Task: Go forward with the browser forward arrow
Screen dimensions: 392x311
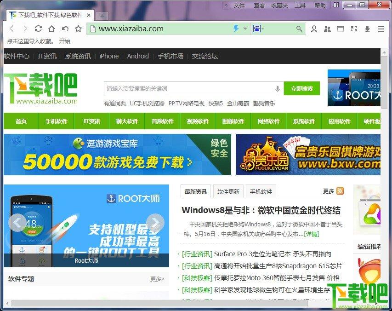Action: pyautogui.click(x=25, y=29)
